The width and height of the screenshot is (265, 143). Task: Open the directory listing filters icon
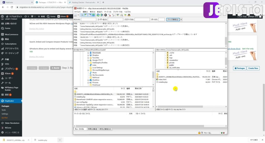[x=118, y=15]
